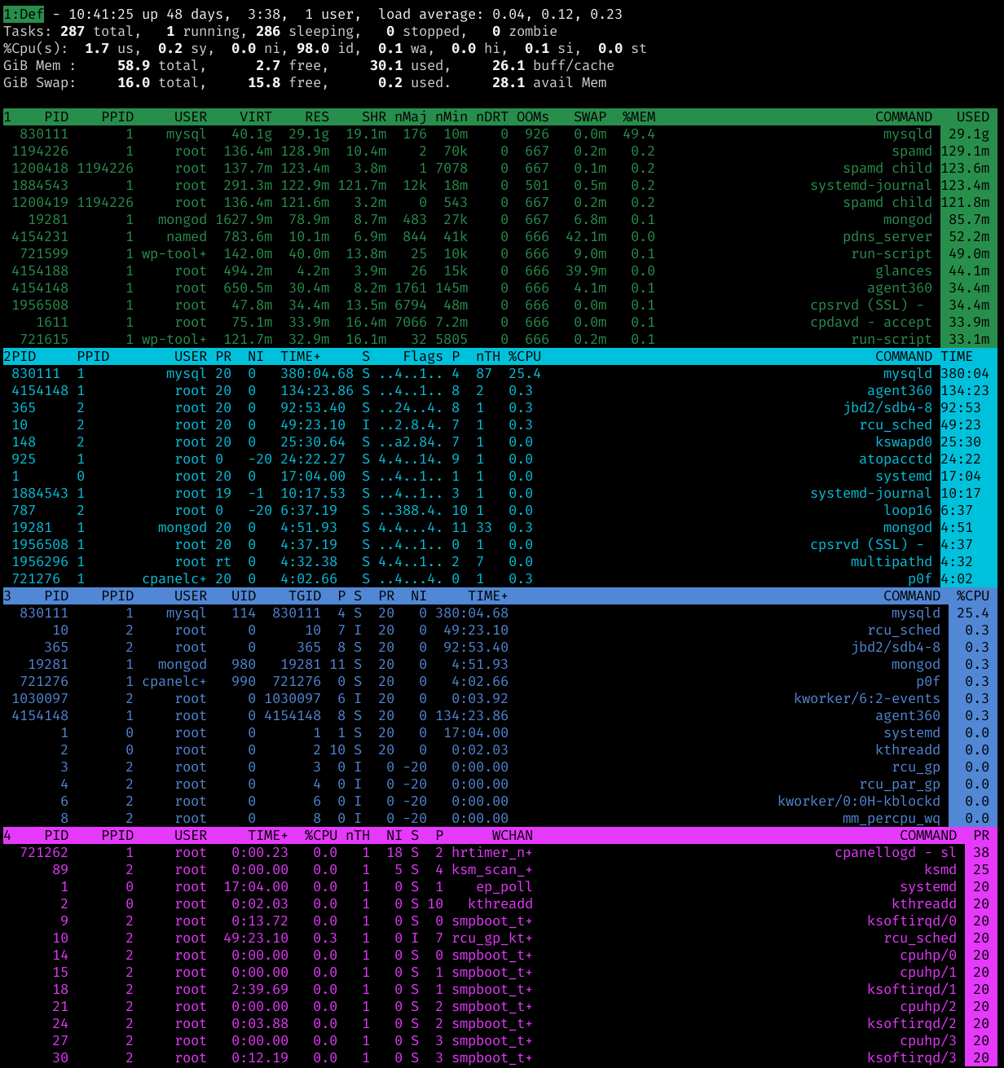The width and height of the screenshot is (1004, 1068).
Task: Click the TIME column header in window 2
Action: point(957,356)
